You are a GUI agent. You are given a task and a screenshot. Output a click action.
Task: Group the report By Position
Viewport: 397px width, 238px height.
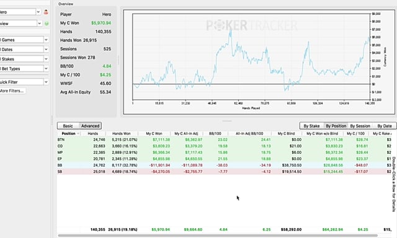coord(336,126)
